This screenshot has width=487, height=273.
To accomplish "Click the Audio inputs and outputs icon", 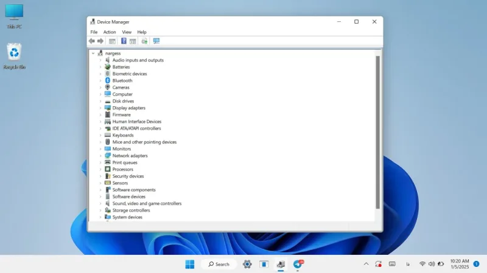I will pyautogui.click(x=108, y=60).
